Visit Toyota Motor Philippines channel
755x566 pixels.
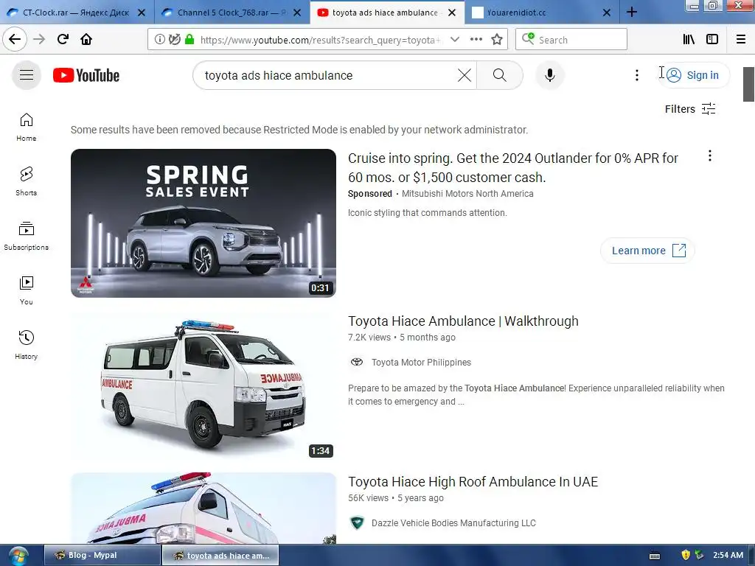pyautogui.click(x=421, y=363)
